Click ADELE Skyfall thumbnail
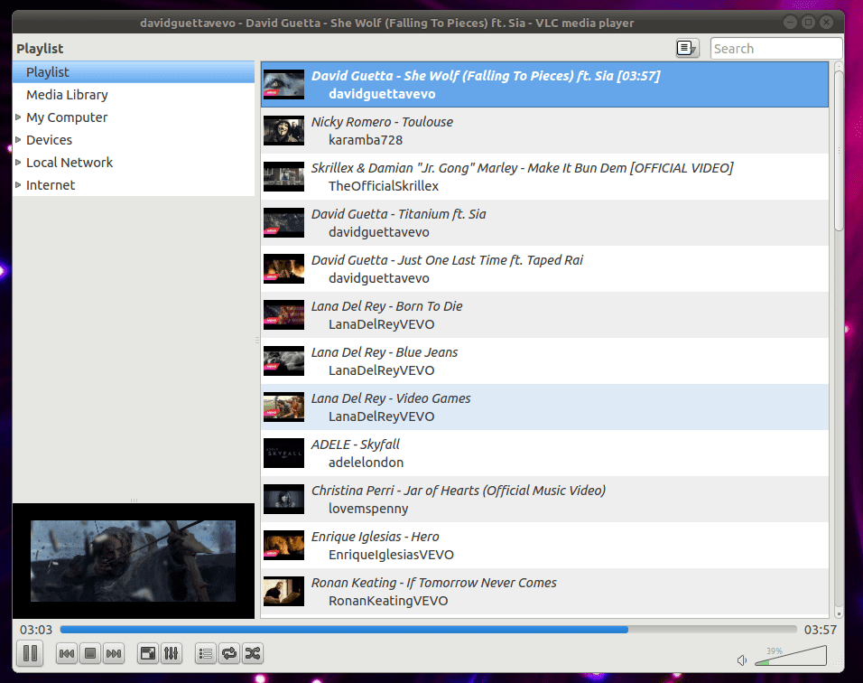This screenshot has width=863, height=683. click(284, 454)
